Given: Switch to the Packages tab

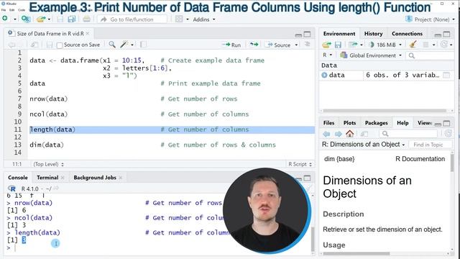Looking at the screenshot, I should point(376,123).
